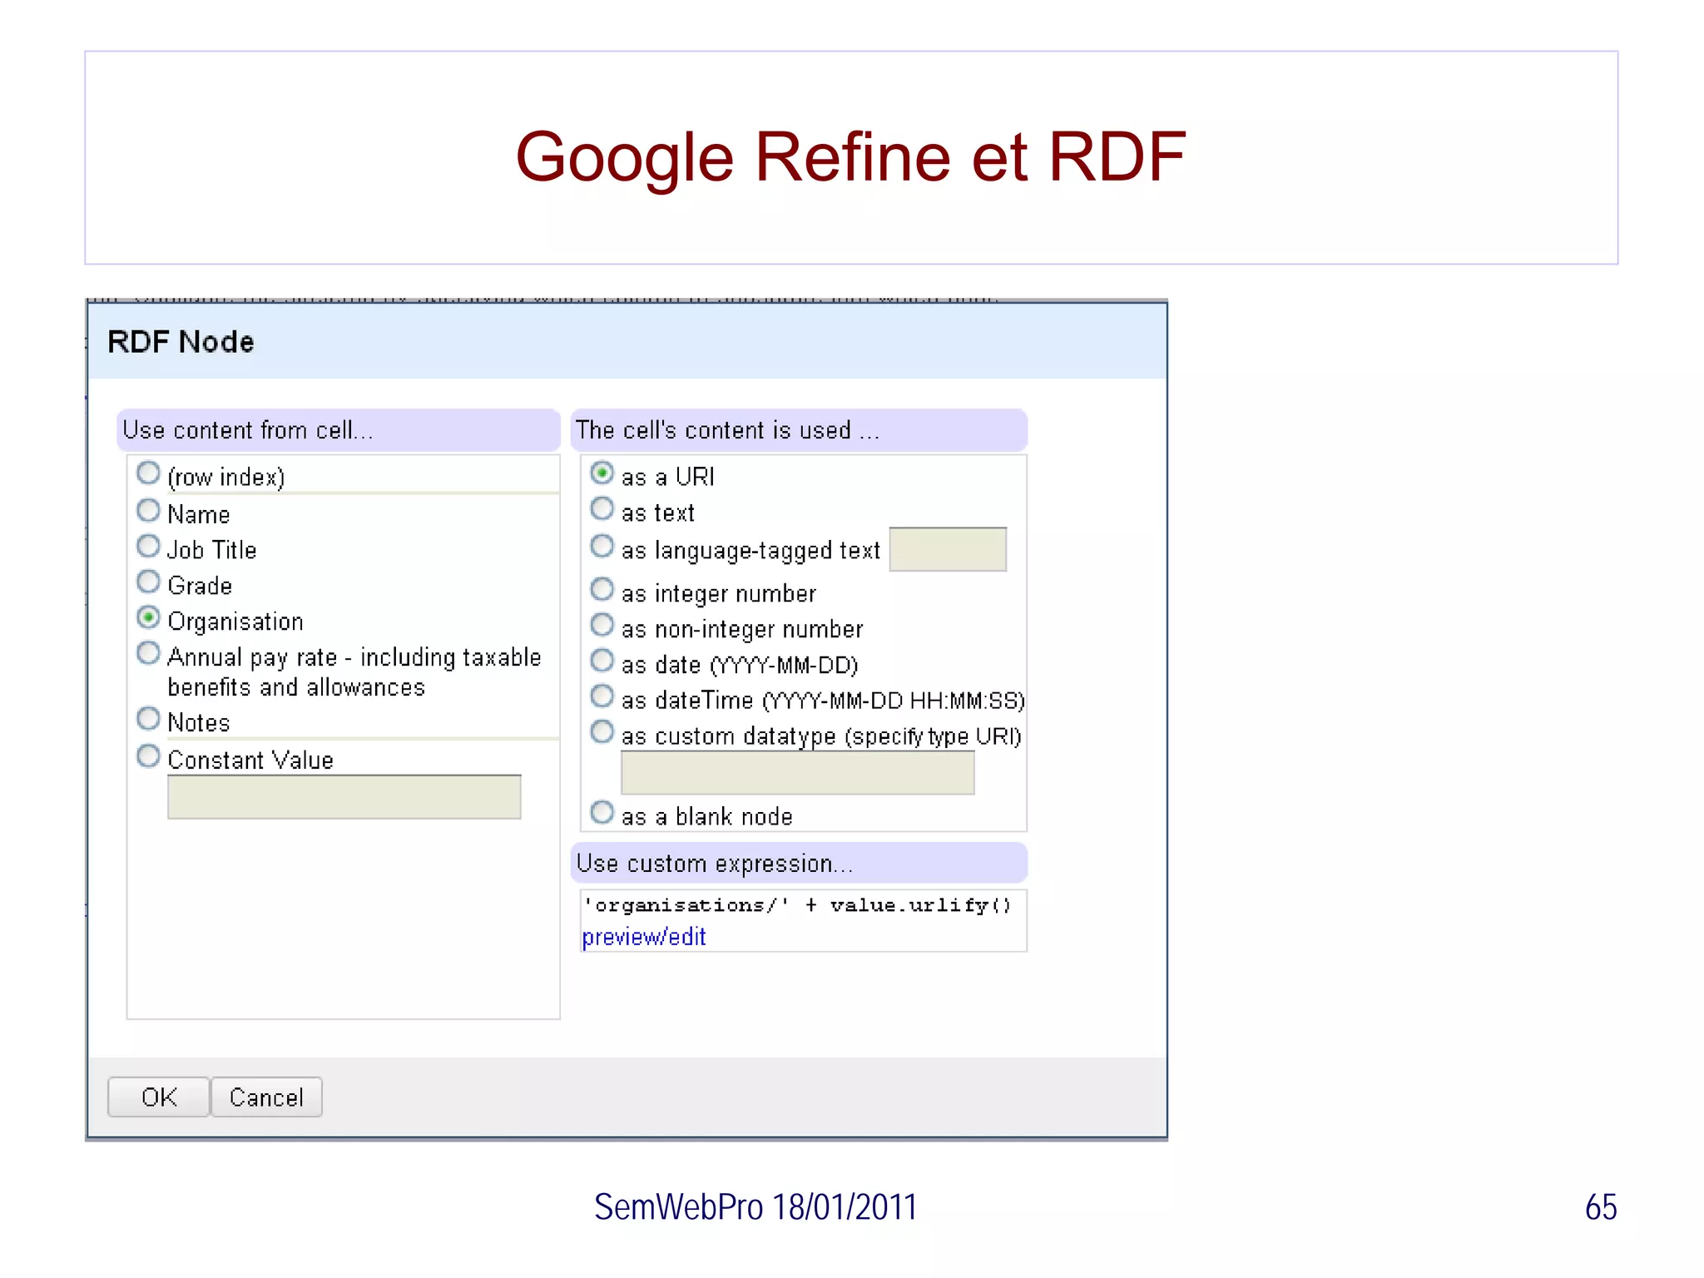The image size is (1704, 1278).
Task: Click the Constant Value text field
Action: (x=344, y=797)
